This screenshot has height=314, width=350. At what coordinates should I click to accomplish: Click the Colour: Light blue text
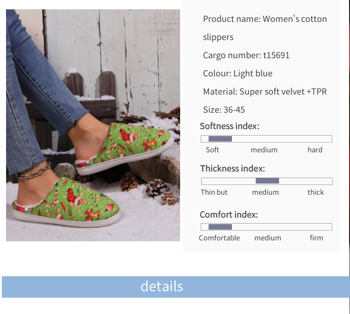click(x=238, y=74)
